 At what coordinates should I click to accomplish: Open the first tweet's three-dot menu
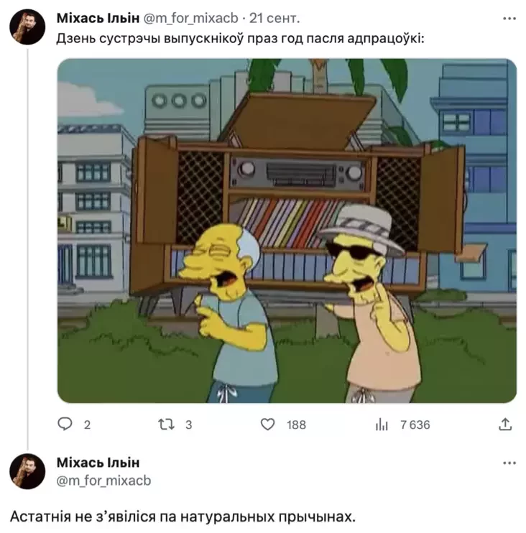(x=509, y=19)
